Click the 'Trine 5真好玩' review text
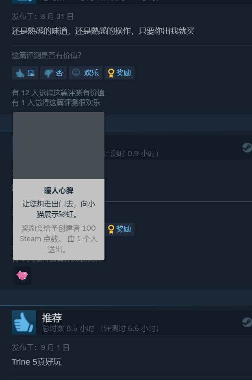This screenshot has height=380, width=252. (x=37, y=362)
